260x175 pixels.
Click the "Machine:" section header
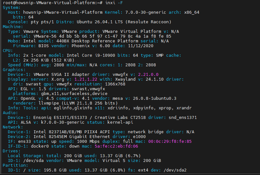(x=13, y=27)
